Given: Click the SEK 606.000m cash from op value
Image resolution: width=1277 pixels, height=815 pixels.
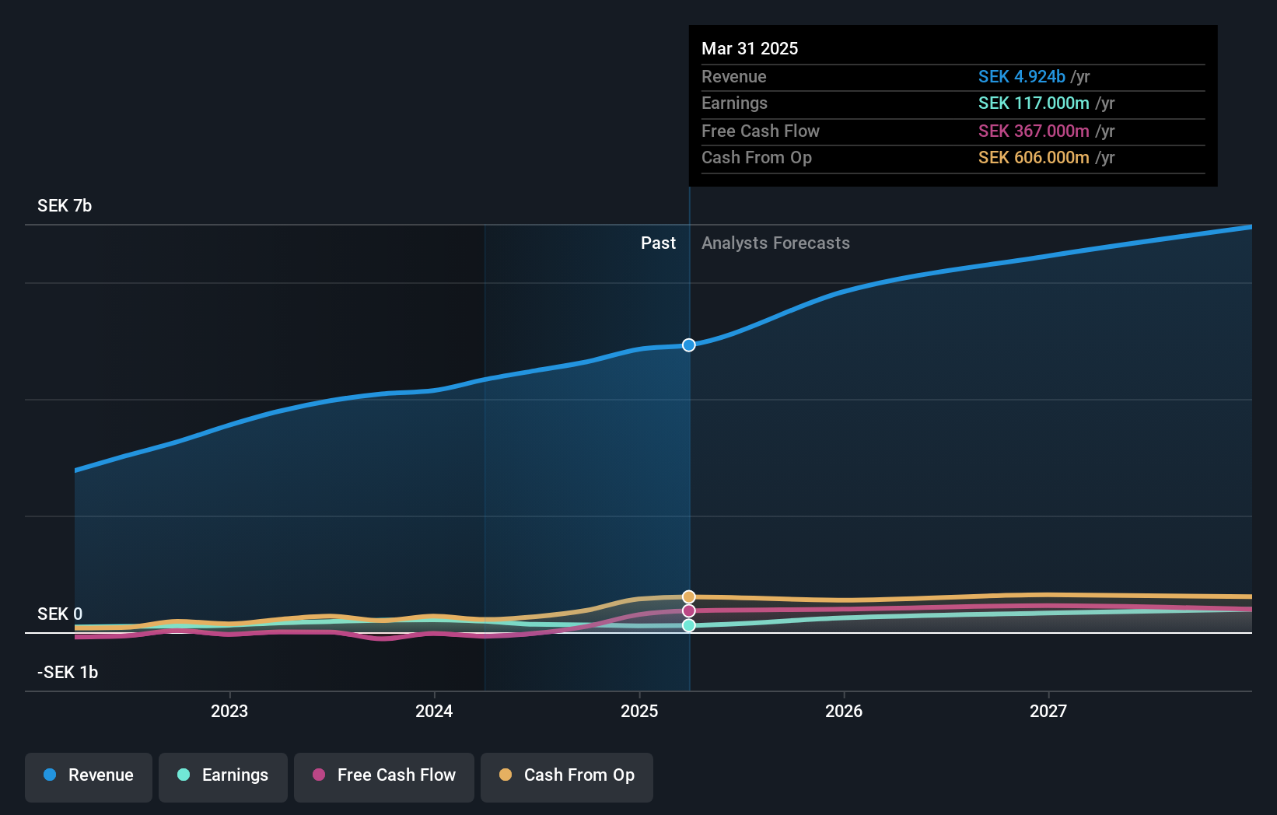Looking at the screenshot, I should (1034, 158).
